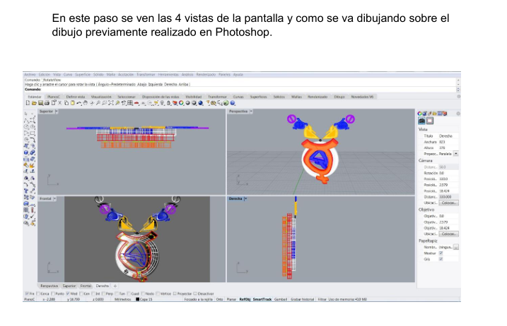This screenshot has width=507, height=326.
Task: Click the red car view icon
Action: [136, 103]
